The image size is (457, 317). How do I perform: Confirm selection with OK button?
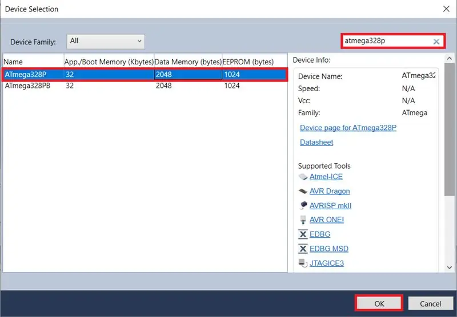coord(379,304)
